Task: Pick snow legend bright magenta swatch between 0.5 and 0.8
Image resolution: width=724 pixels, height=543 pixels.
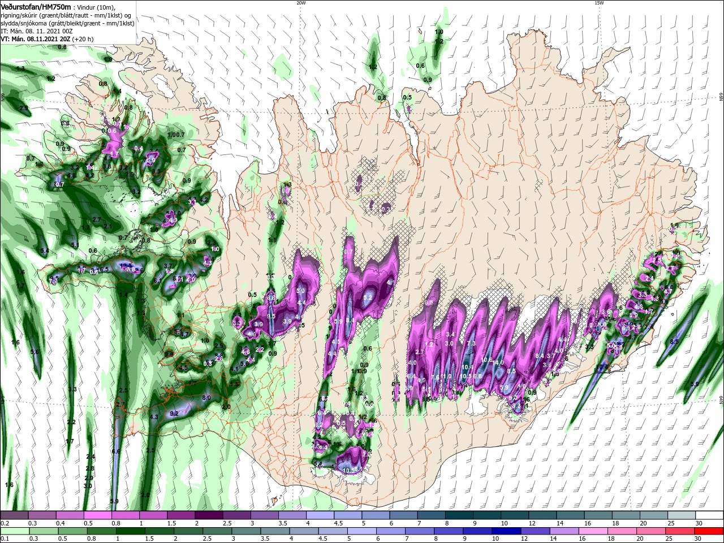Action: click(97, 515)
